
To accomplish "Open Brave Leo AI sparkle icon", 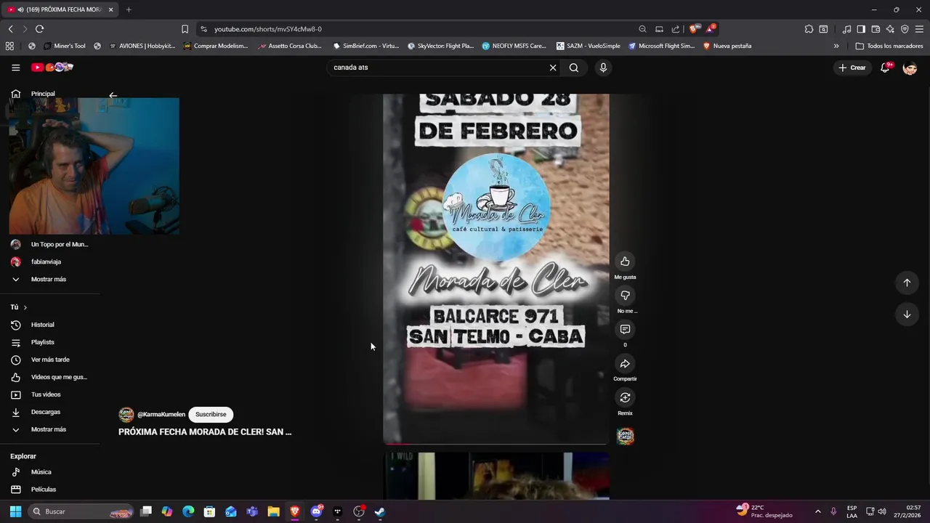I will coord(890,29).
